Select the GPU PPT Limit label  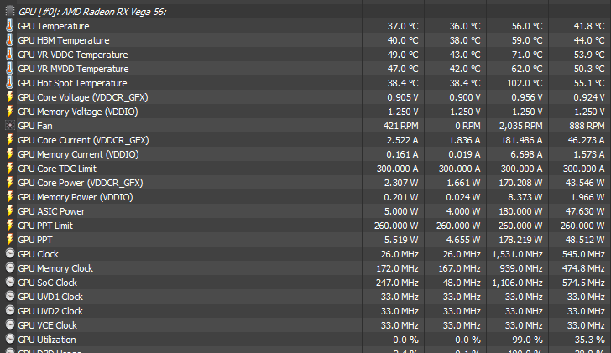[45, 226]
